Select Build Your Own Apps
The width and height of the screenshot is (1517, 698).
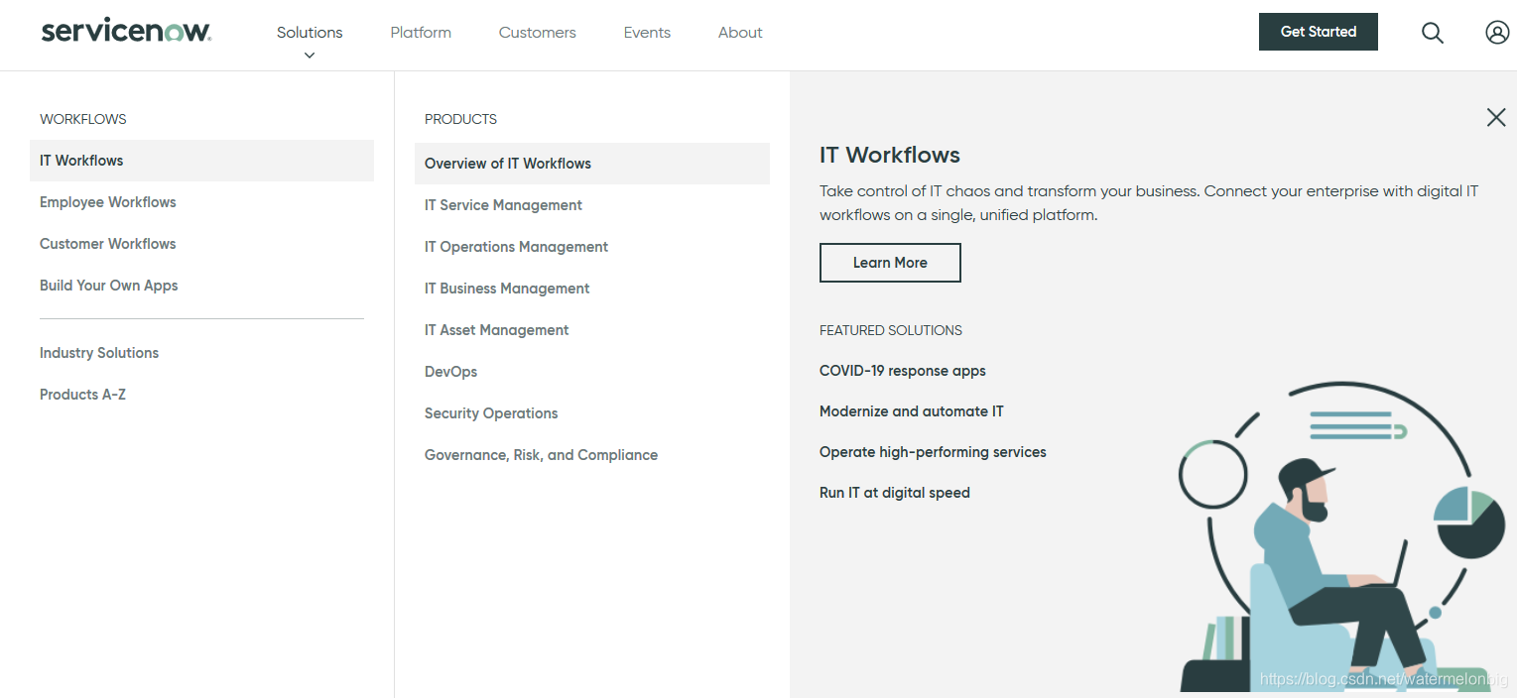pyautogui.click(x=109, y=286)
